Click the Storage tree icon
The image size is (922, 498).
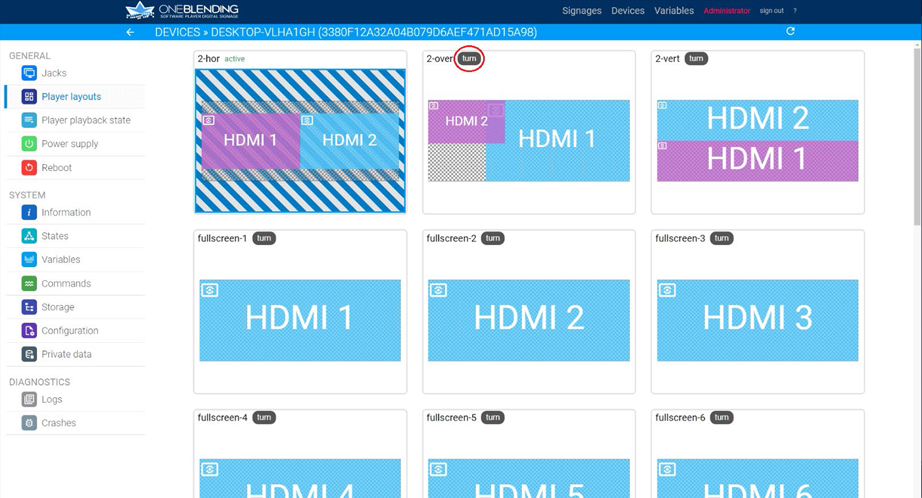point(29,307)
